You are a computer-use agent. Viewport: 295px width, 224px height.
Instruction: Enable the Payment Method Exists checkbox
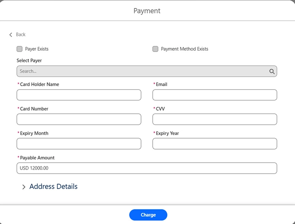pos(156,49)
